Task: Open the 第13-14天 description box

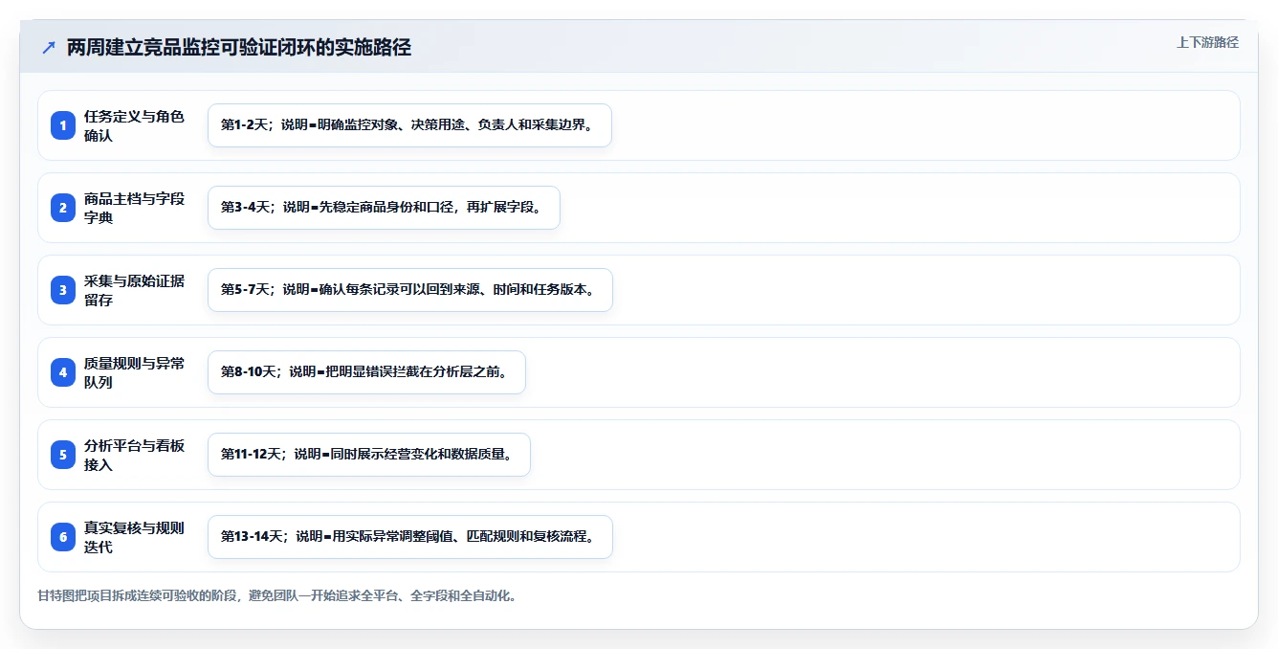Action: click(410, 537)
